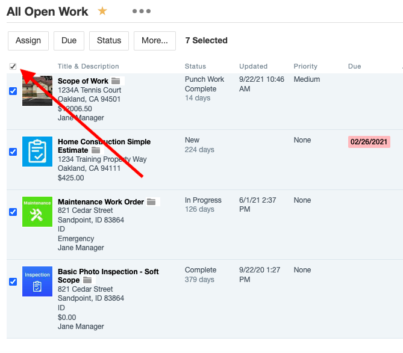Uncheck the Scope of Work row checkbox
403x353 pixels.
point(13,91)
